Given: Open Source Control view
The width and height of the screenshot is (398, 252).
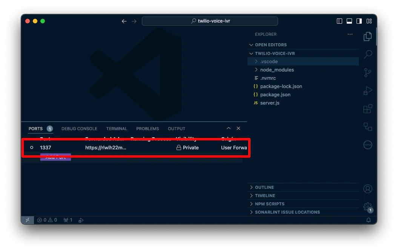Looking at the screenshot, I should [367, 73].
